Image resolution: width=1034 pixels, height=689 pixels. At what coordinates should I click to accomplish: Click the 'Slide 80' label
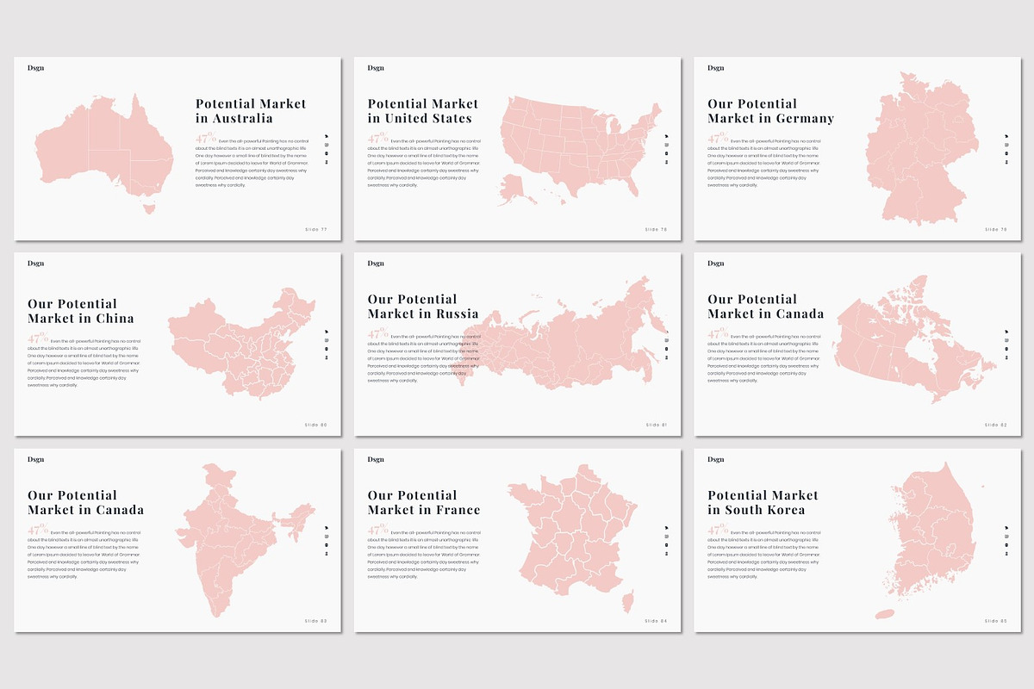[316, 425]
